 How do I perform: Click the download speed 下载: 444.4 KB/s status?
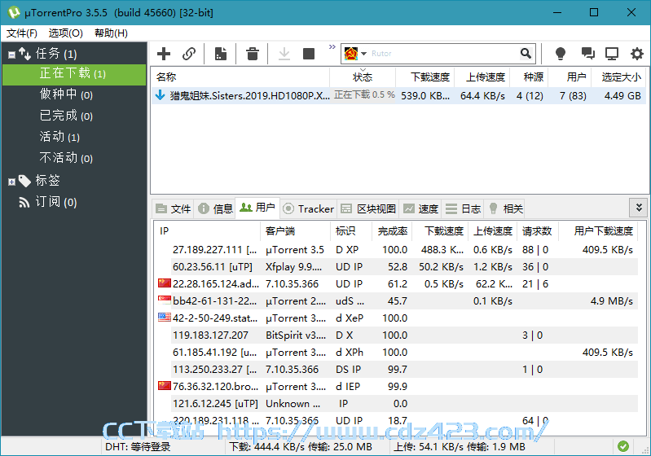(x=301, y=447)
